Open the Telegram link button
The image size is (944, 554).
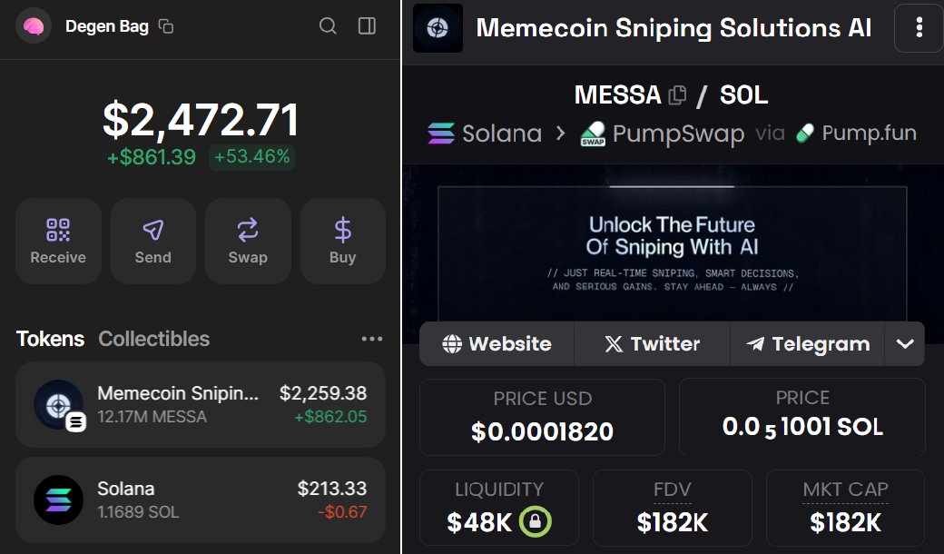(x=807, y=344)
